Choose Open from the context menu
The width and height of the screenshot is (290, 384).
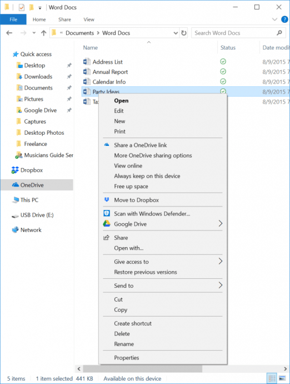[121, 101]
